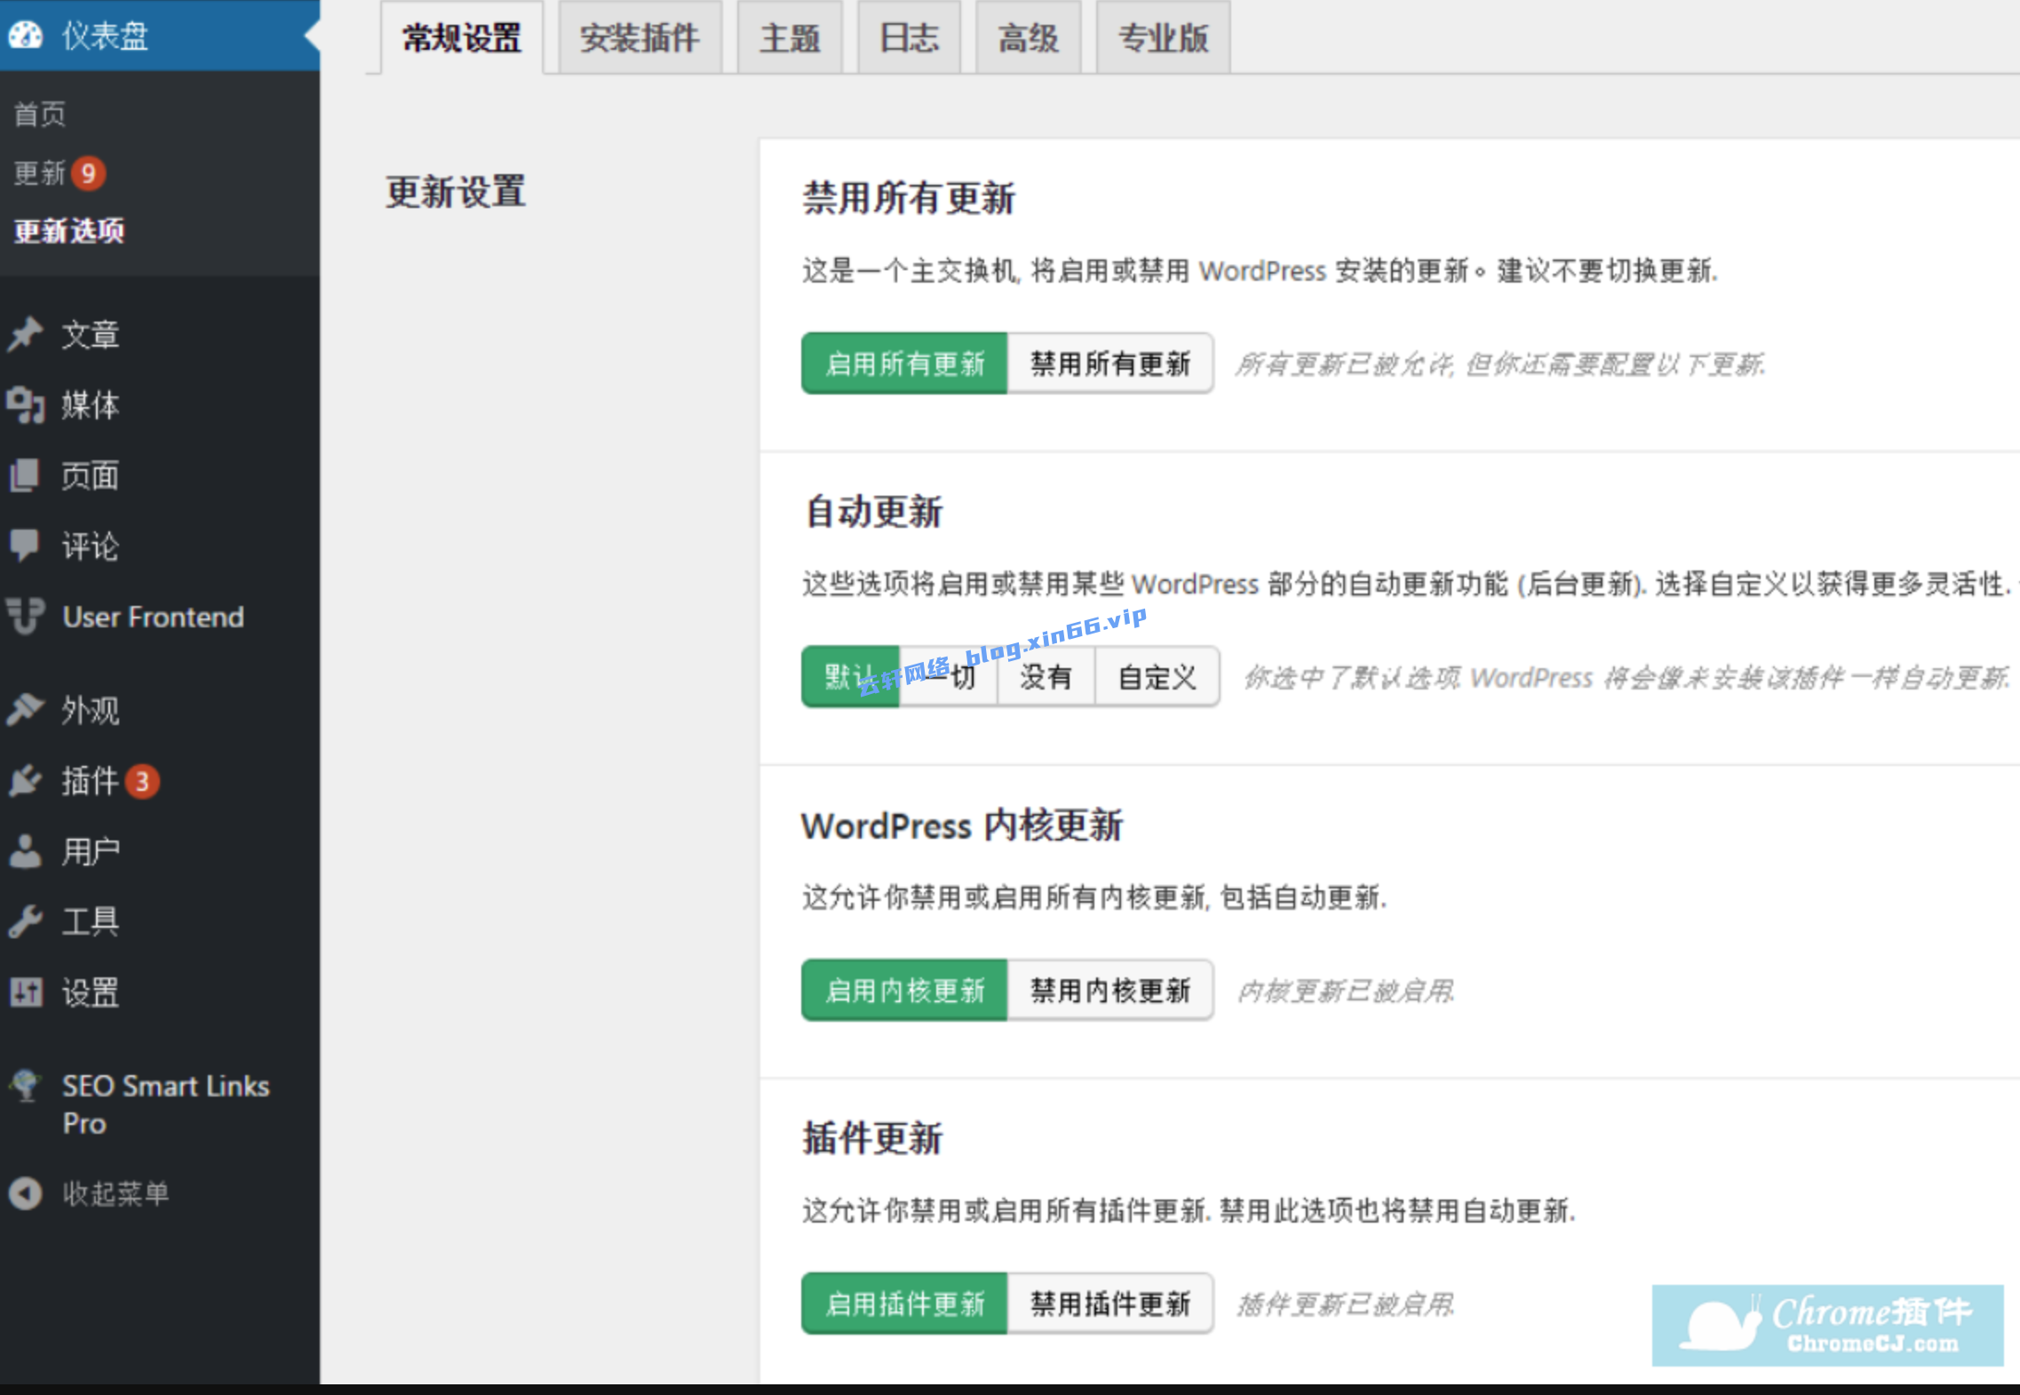Viewport: 2020px width, 1395px height.
Task: Click the User Frontend icon
Action: coord(25,617)
